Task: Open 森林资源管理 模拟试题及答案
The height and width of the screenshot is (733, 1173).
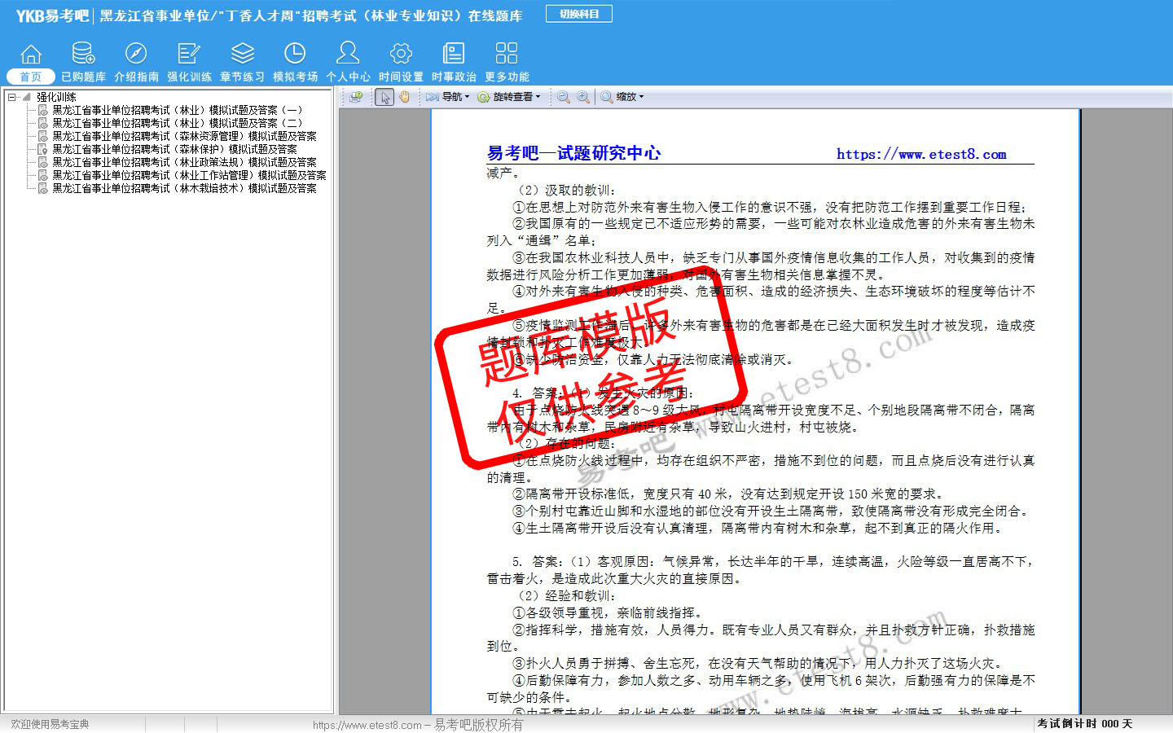Action: click(184, 136)
